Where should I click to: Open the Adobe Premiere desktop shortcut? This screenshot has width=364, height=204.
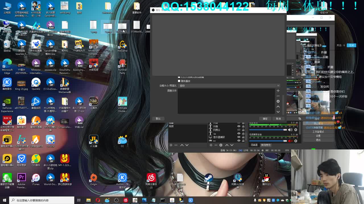[x=21, y=181]
